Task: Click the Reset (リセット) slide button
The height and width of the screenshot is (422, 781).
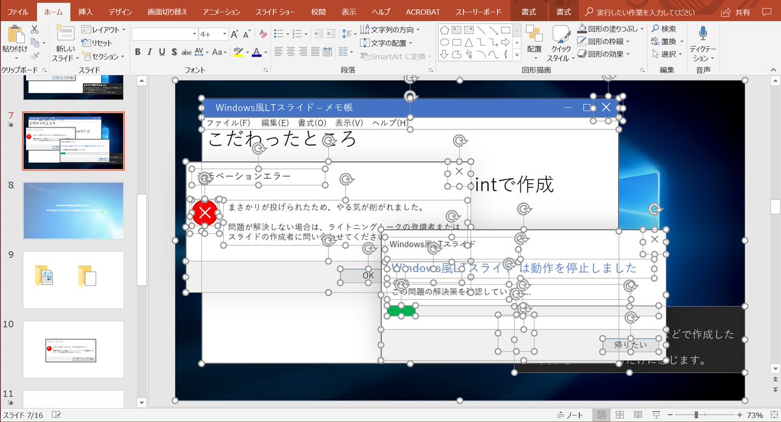Action: coord(97,43)
